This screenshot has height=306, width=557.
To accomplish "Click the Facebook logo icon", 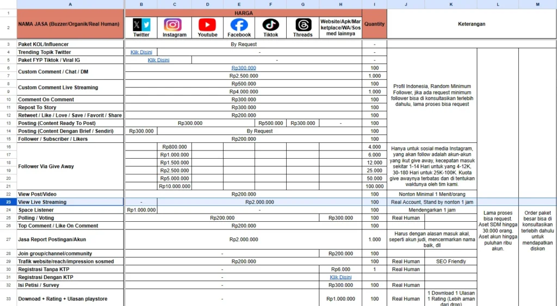I will [239, 25].
